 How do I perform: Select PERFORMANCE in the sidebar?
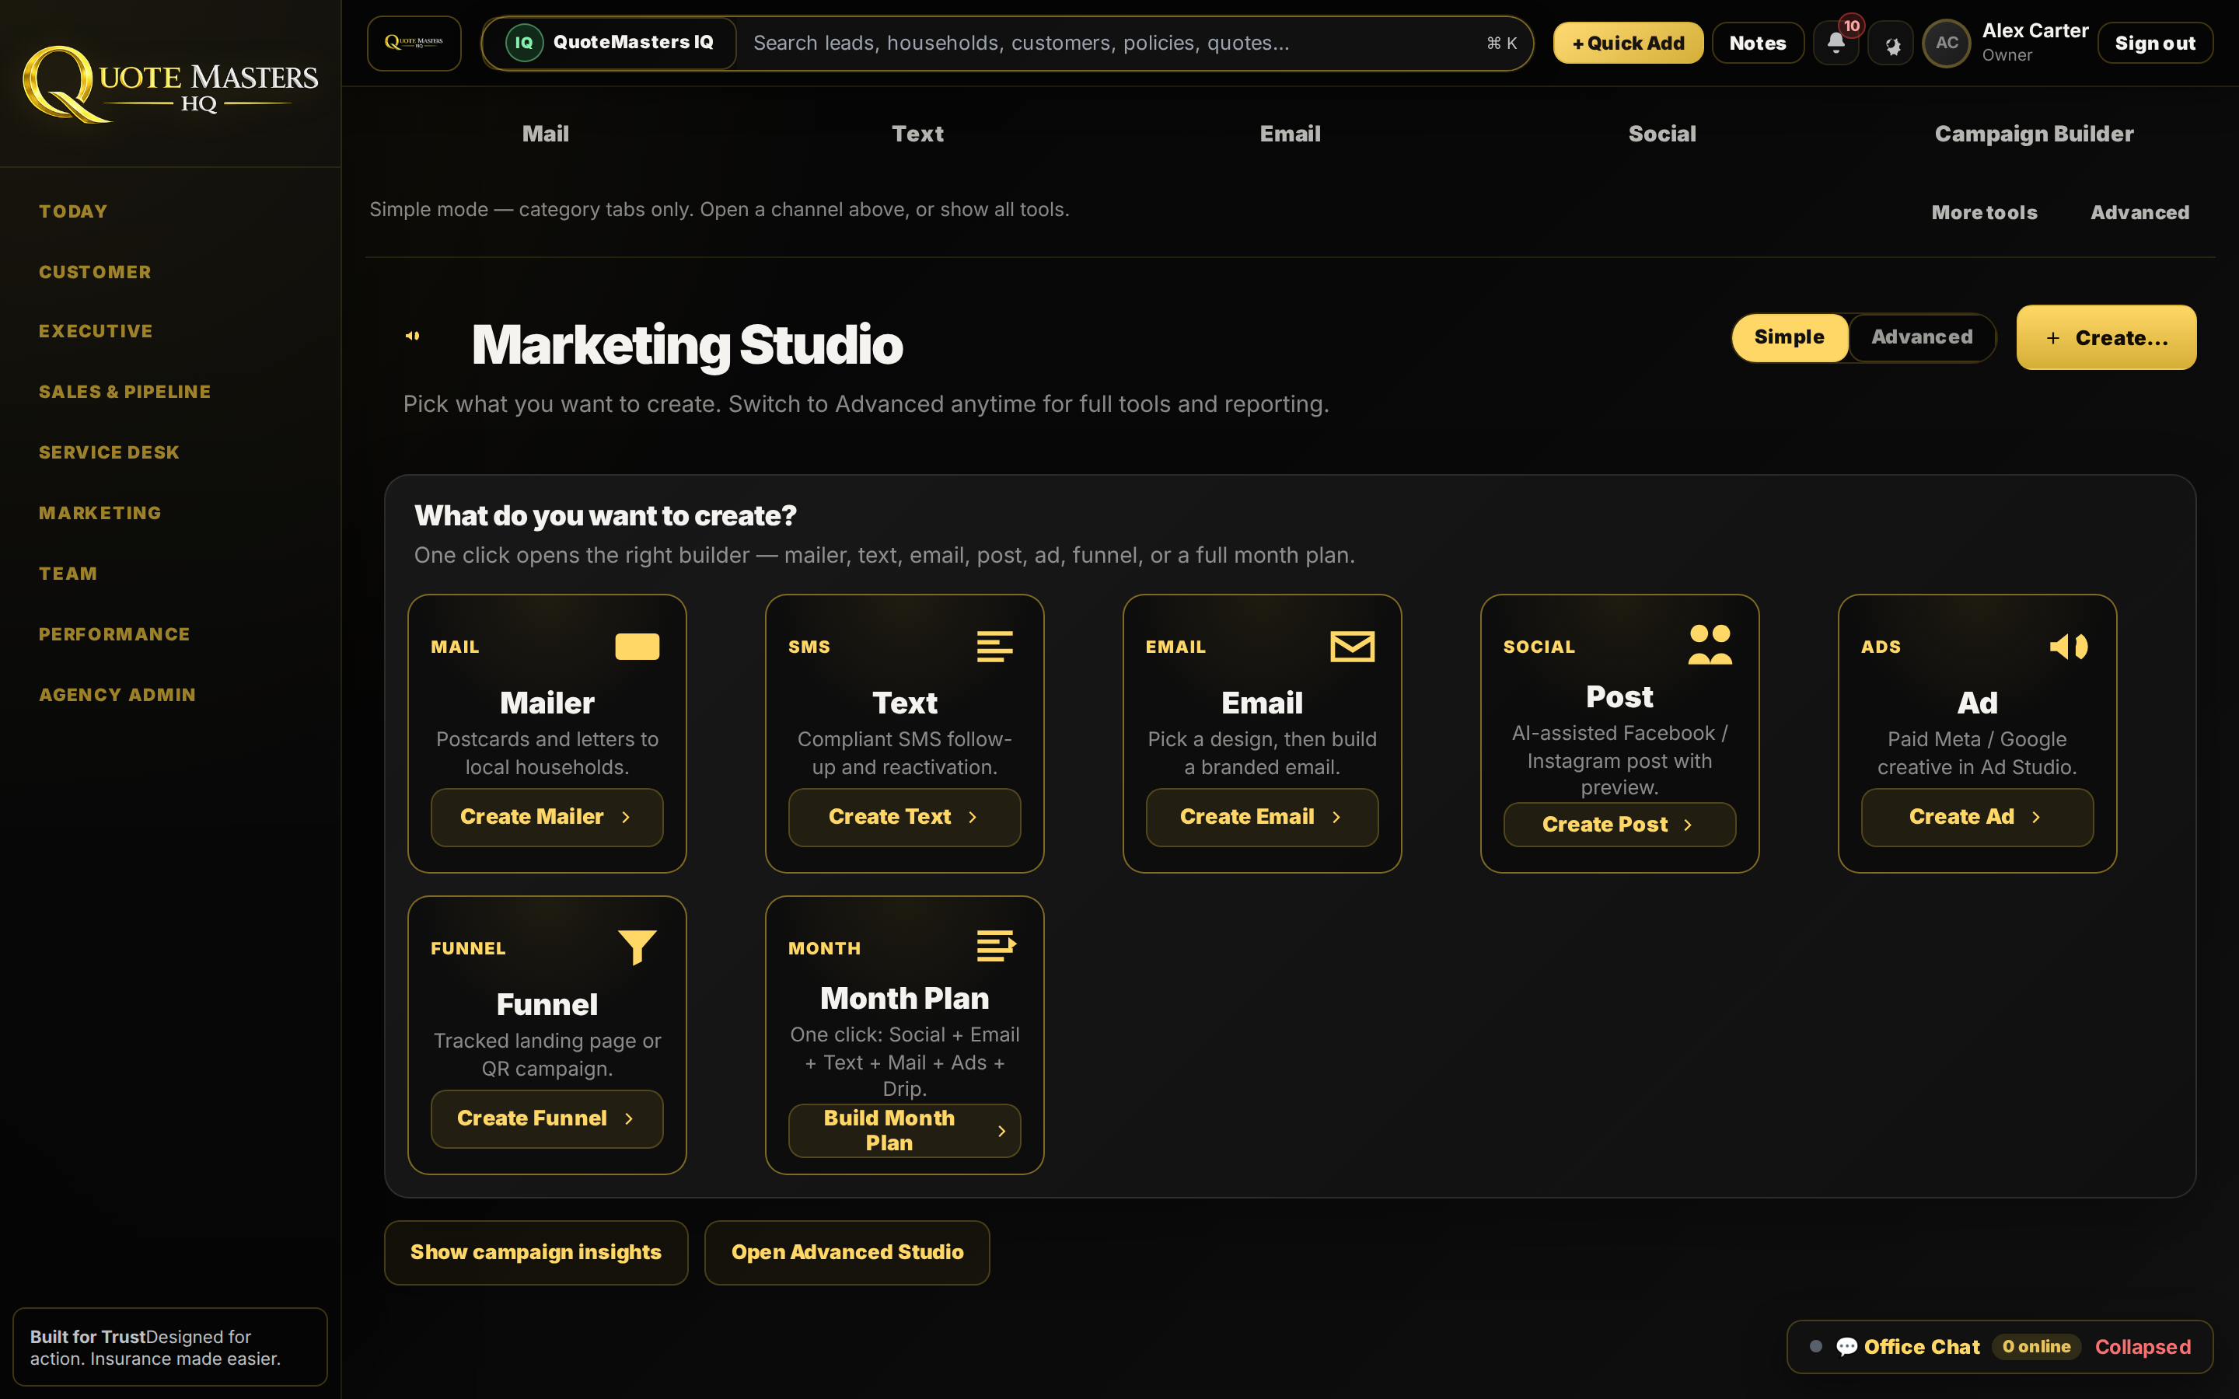click(115, 633)
